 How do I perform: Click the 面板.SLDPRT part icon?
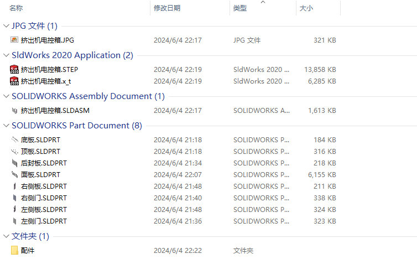[x=14, y=174]
